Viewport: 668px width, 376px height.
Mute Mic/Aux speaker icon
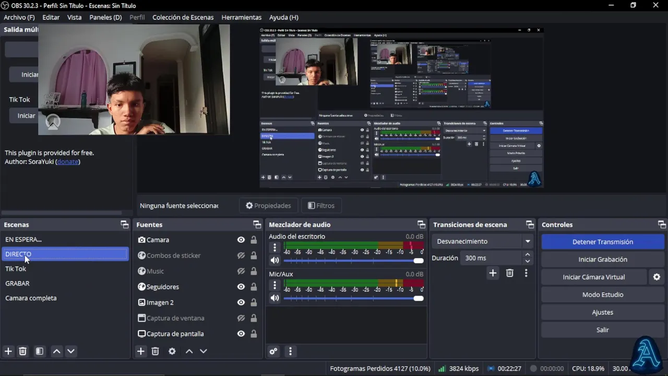coord(275,298)
